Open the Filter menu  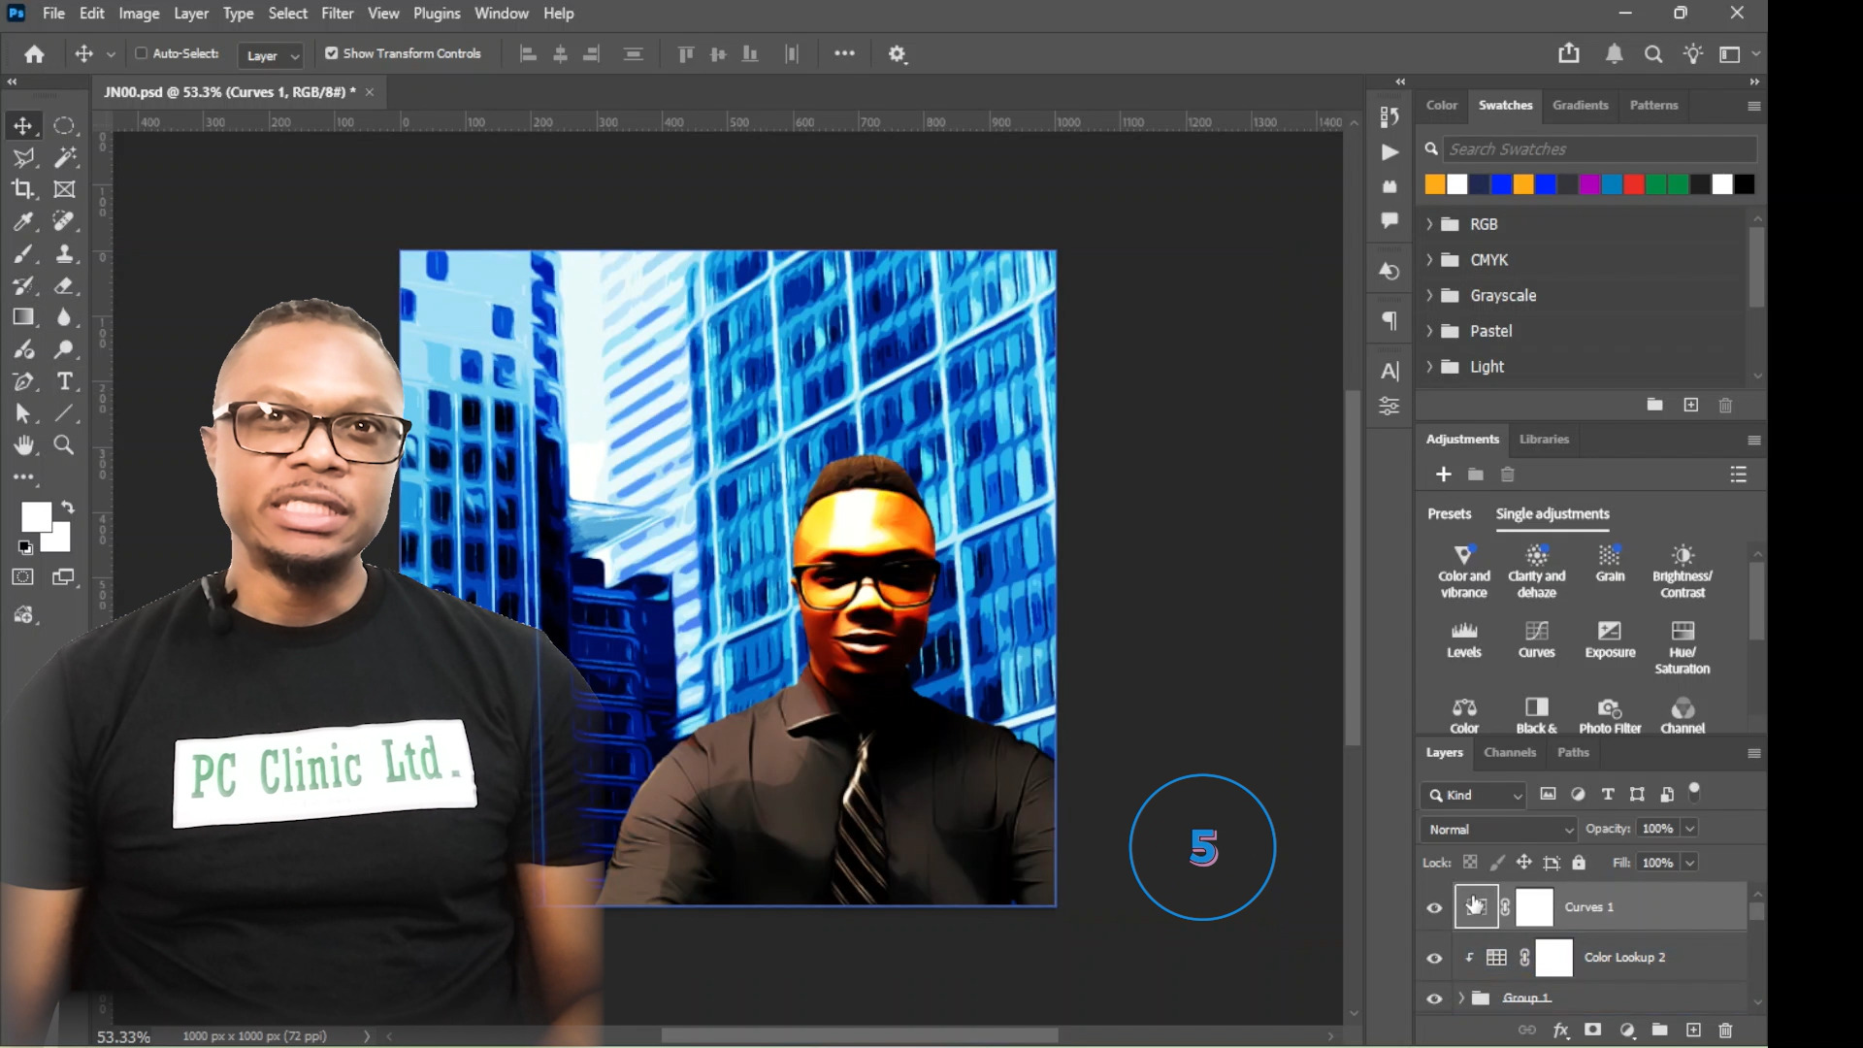pyautogui.click(x=337, y=14)
